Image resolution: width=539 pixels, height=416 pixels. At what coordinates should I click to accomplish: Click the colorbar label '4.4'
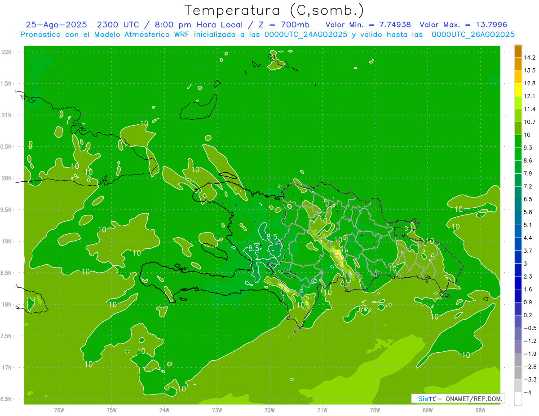coord(528,238)
